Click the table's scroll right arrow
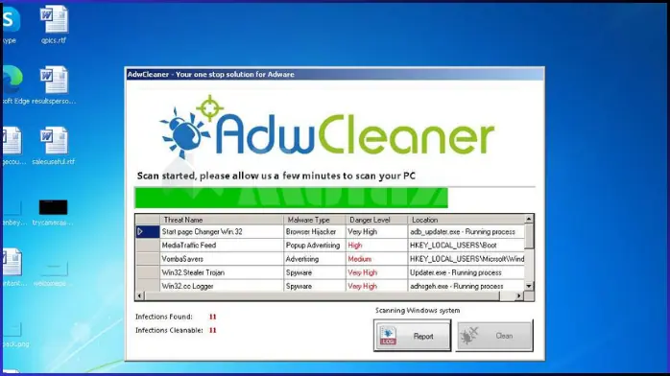The height and width of the screenshot is (376, 670). (519, 295)
